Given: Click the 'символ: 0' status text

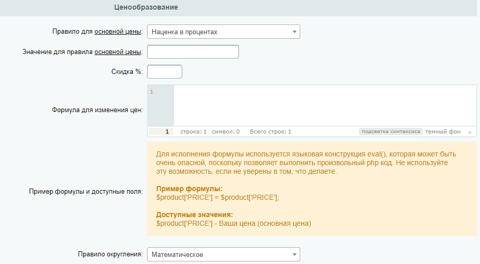Looking at the screenshot, I should pyautogui.click(x=226, y=131).
